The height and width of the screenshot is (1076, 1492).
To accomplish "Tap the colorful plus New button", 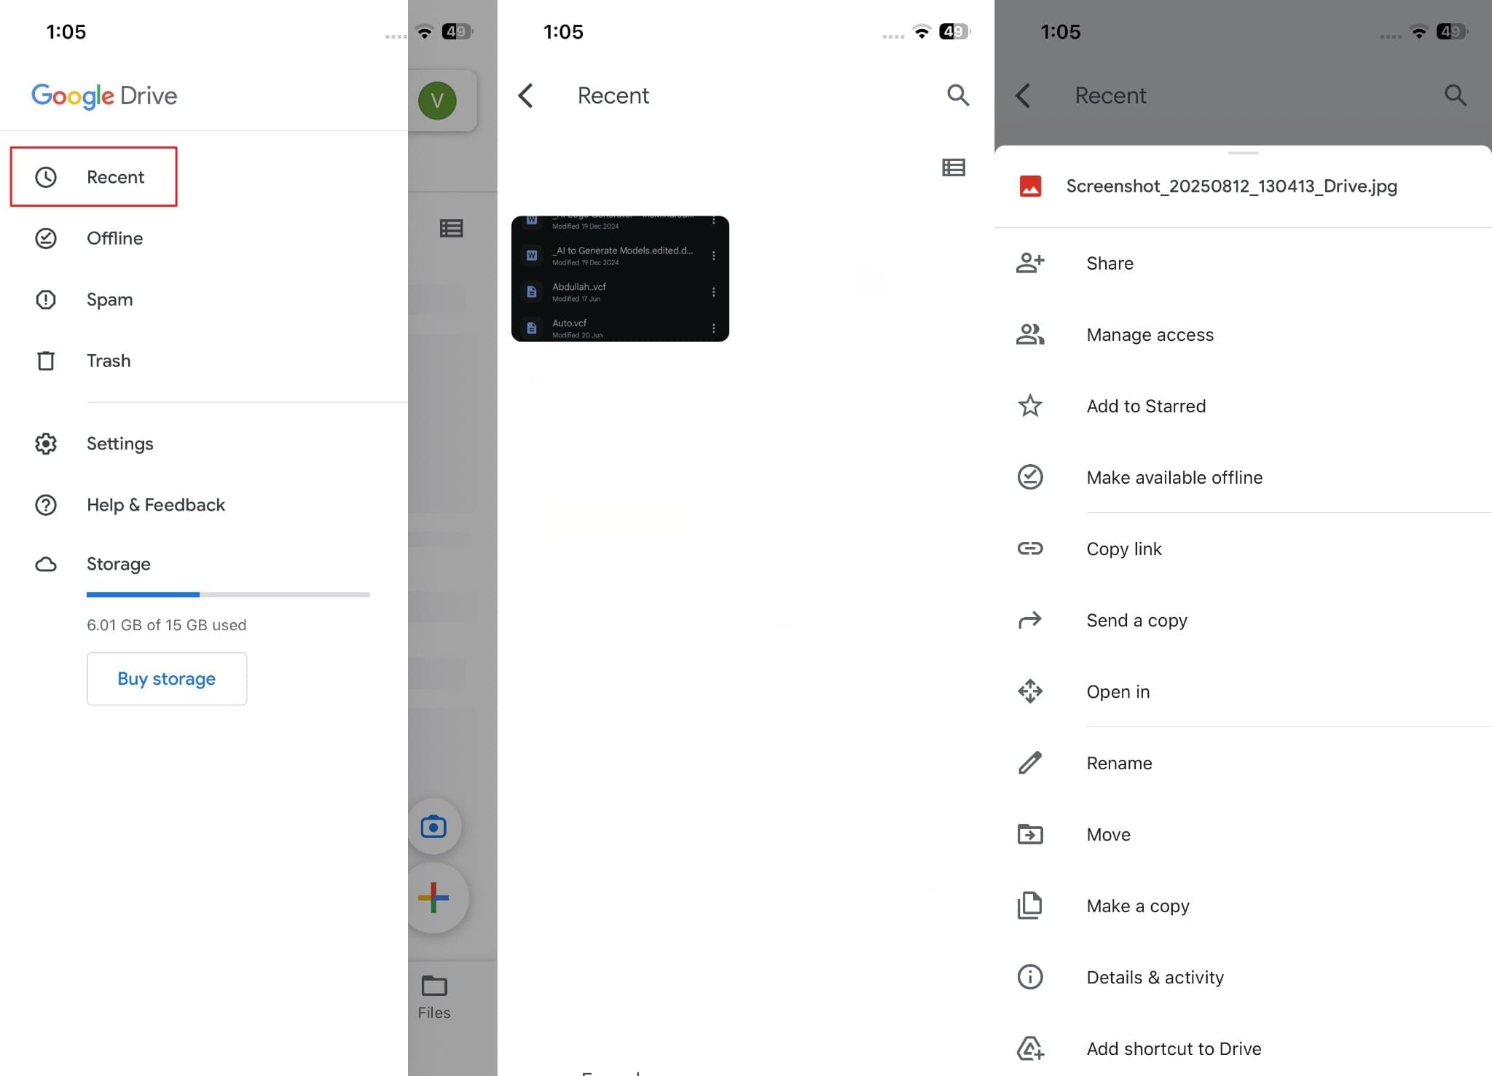I will (434, 898).
